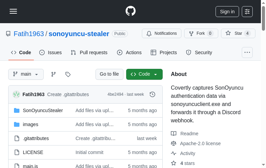266x168 pixels.
Task: Click SonOyuncuStealer folder icon
Action: [x=17, y=110]
